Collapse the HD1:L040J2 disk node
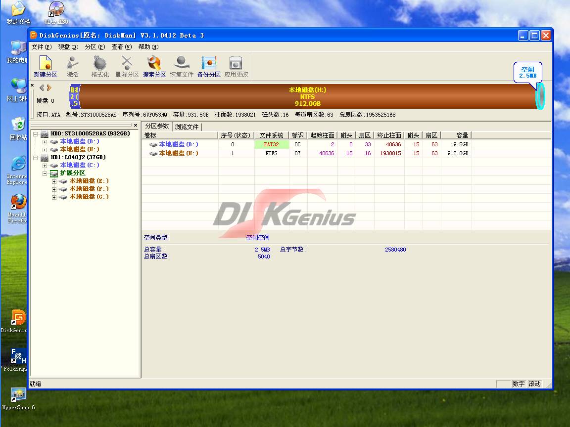570x427 pixels. click(35, 158)
